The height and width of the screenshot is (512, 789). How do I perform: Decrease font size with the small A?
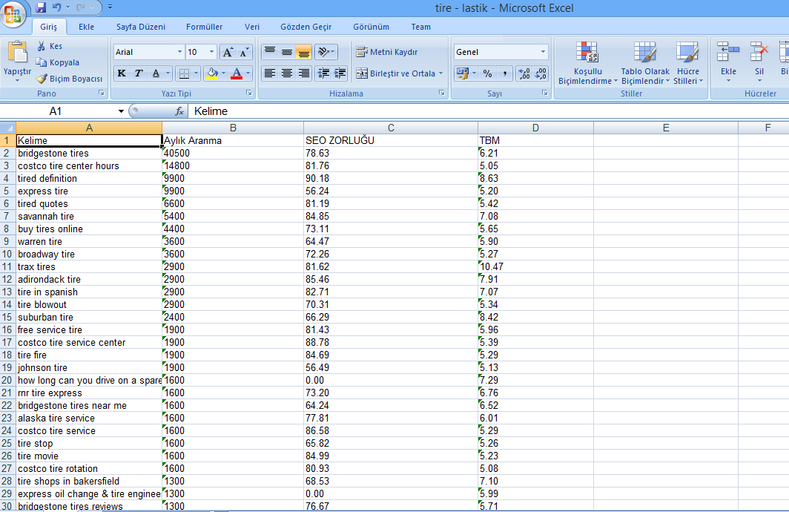pyautogui.click(x=244, y=52)
